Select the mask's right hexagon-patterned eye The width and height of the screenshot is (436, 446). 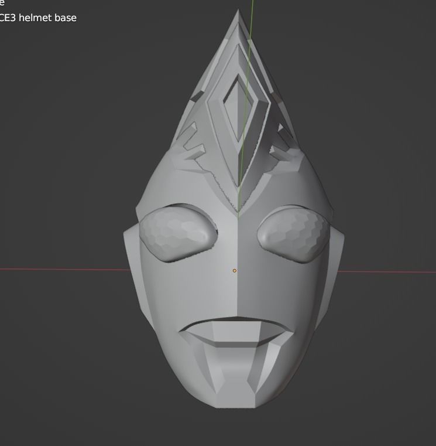pyautogui.click(x=293, y=235)
